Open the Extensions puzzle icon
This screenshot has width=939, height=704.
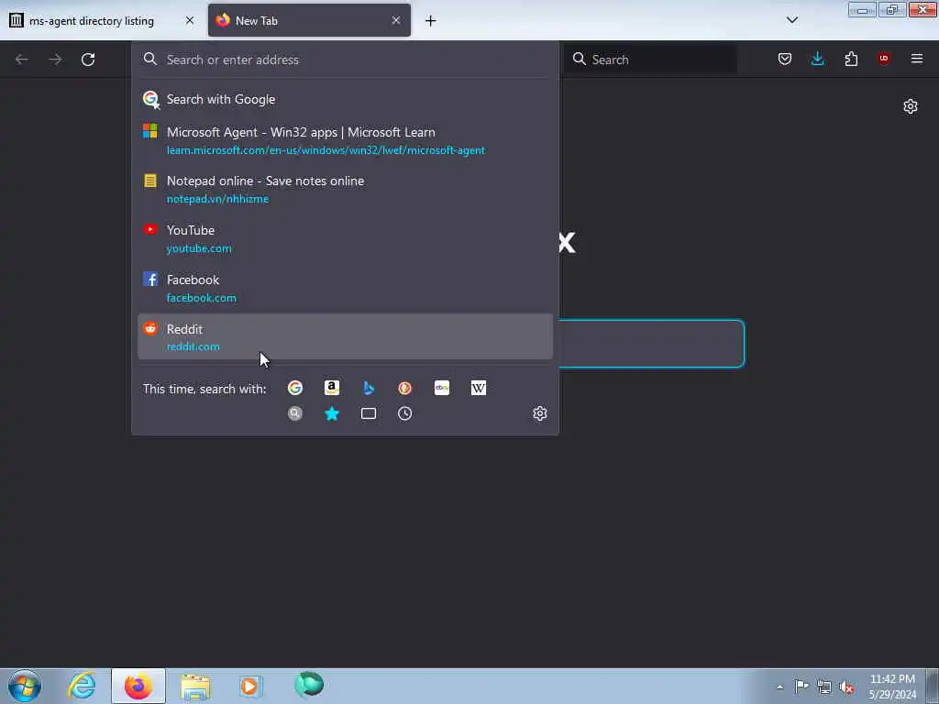[851, 59]
